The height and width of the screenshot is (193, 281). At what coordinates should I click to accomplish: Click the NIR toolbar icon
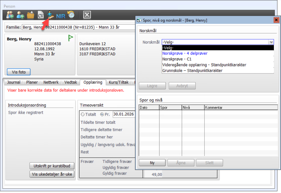click(61, 16)
